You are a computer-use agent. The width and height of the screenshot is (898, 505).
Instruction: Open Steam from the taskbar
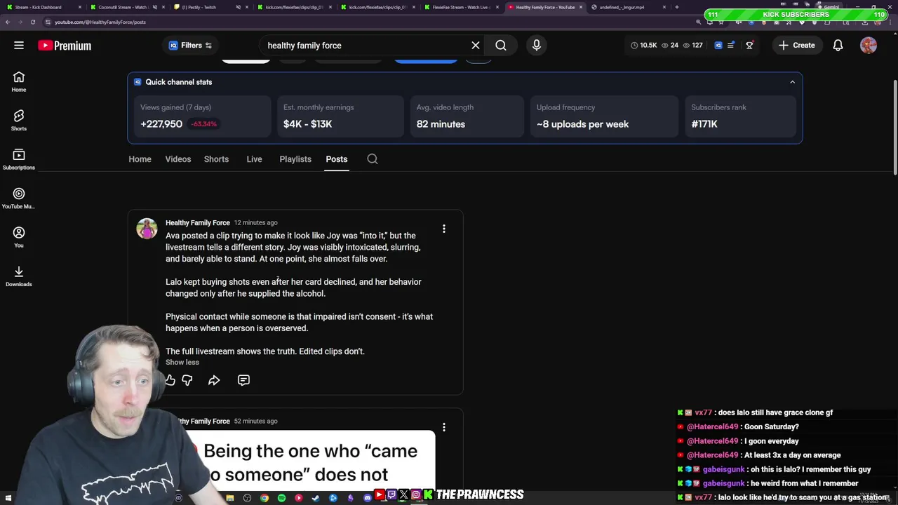(316, 498)
